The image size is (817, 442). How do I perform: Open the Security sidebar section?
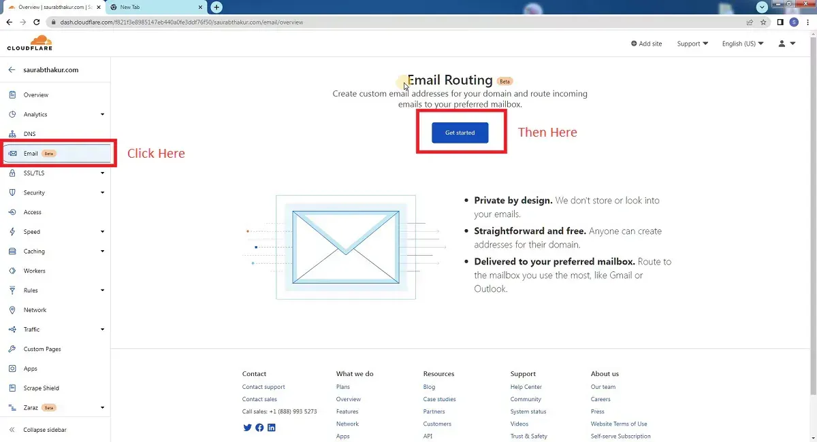coord(55,192)
